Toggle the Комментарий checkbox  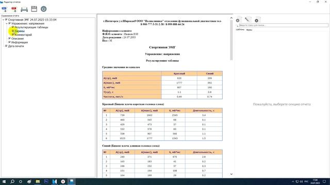pyautogui.click(x=13, y=34)
